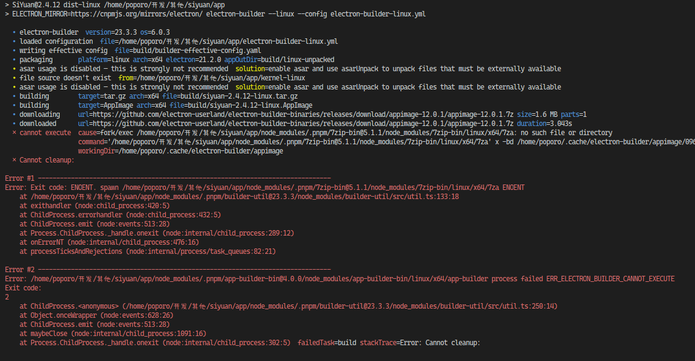Click the red × before "cannot execute"
695x361 pixels.
(x=14, y=133)
